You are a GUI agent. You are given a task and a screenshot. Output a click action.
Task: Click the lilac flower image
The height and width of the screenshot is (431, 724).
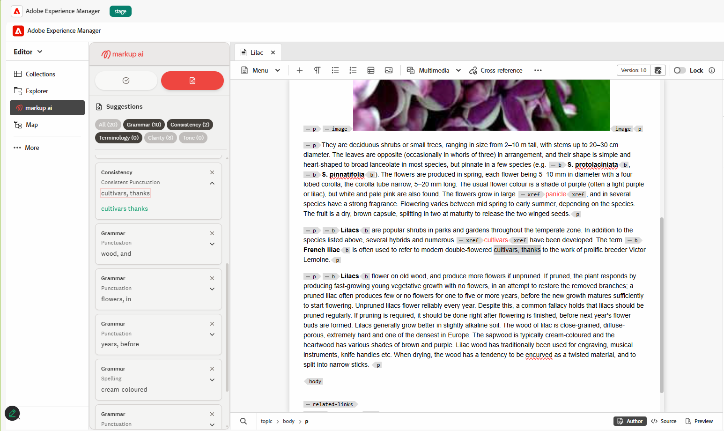coord(481,105)
